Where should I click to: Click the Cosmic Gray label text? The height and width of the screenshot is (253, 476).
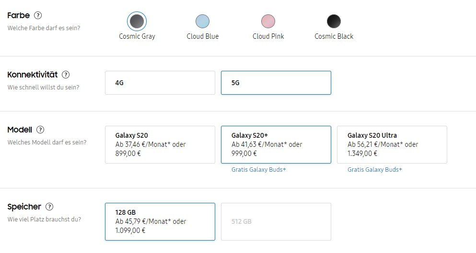[x=137, y=36]
